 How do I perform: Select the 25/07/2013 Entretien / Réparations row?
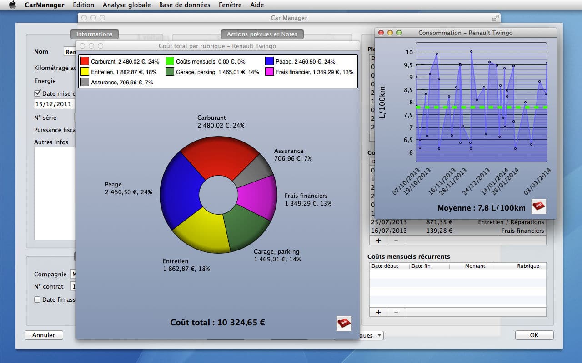click(x=457, y=222)
